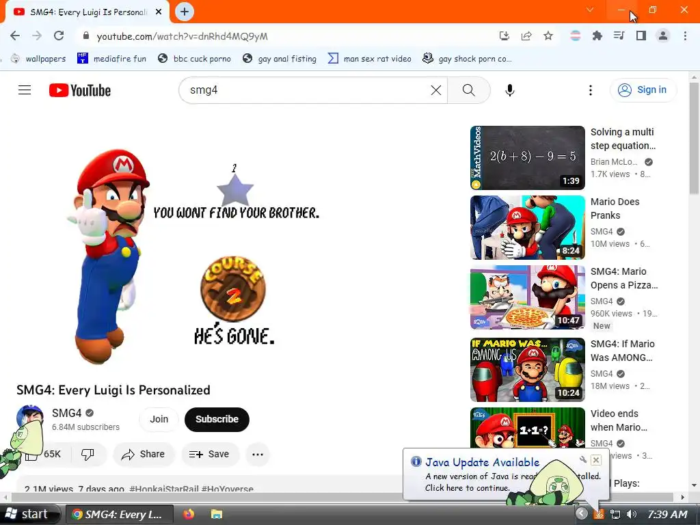Sign in to YouTube
The width and height of the screenshot is (700, 525).
(643, 90)
